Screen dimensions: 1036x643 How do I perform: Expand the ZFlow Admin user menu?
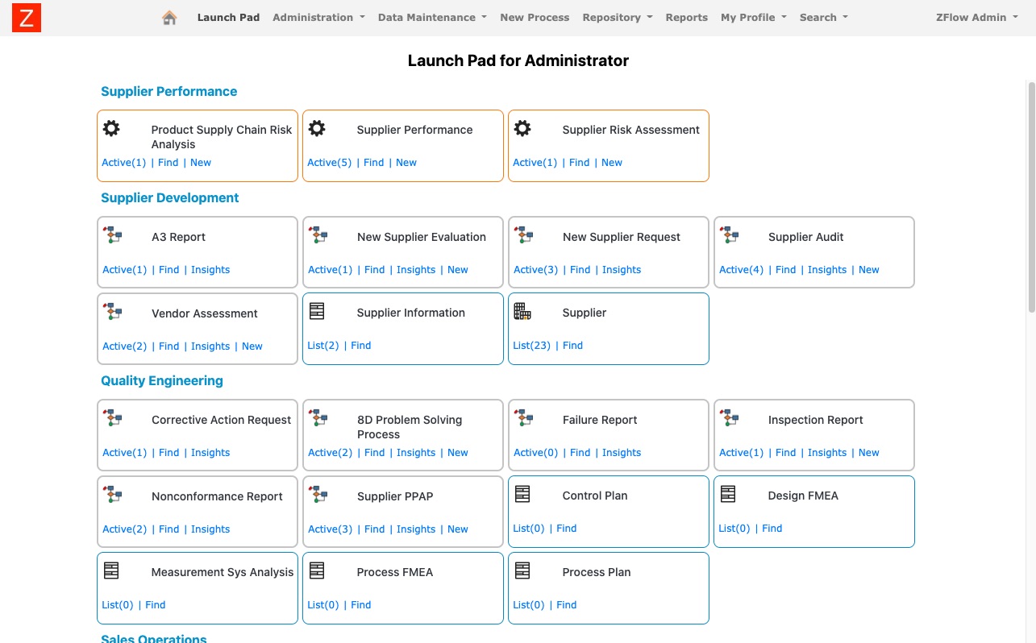pyautogui.click(x=976, y=18)
